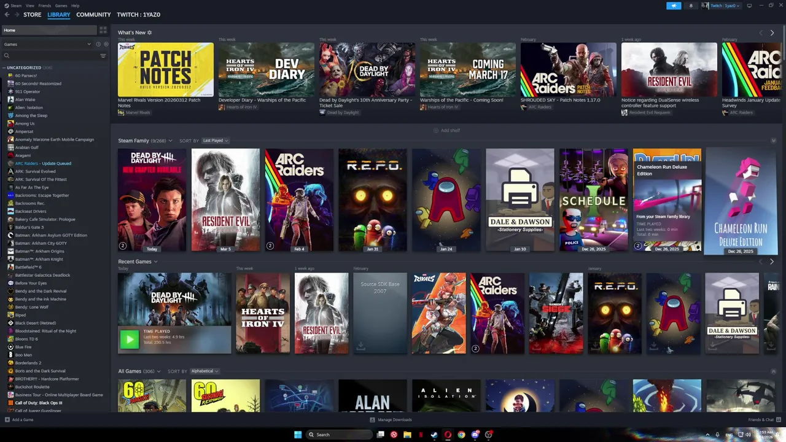Select Source SDK Base 2007 tile
The image size is (786, 442).
tap(380, 313)
